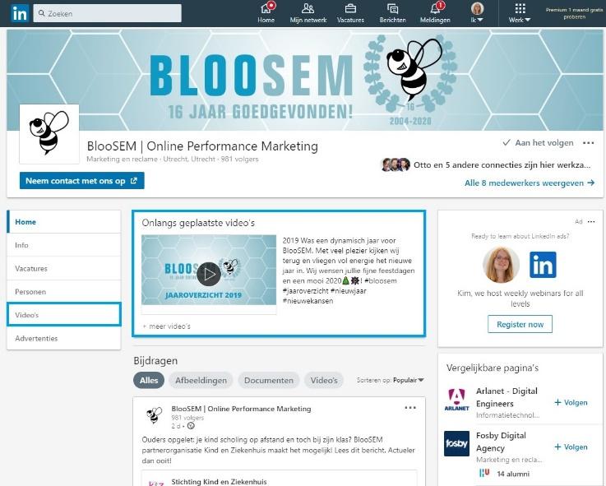The height and width of the screenshot is (486, 606).
Task: Click the Zoeken search field
Action: click(x=107, y=13)
